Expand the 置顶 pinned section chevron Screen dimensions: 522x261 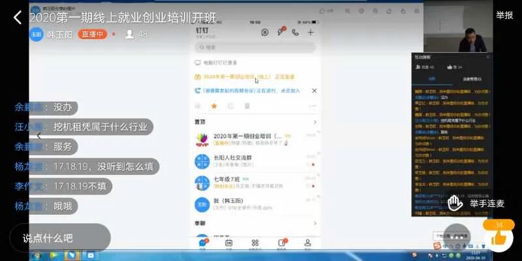[315, 122]
